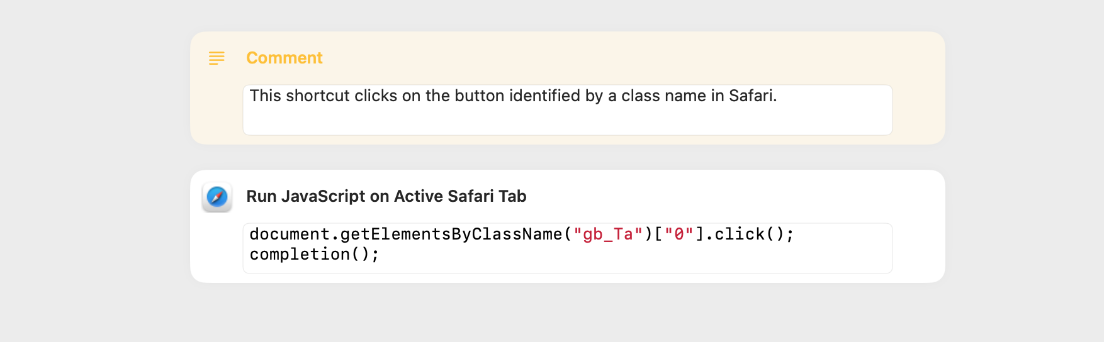Screen dimensions: 1104x342
Task: Select the yellow Comment action title
Action: click(284, 58)
